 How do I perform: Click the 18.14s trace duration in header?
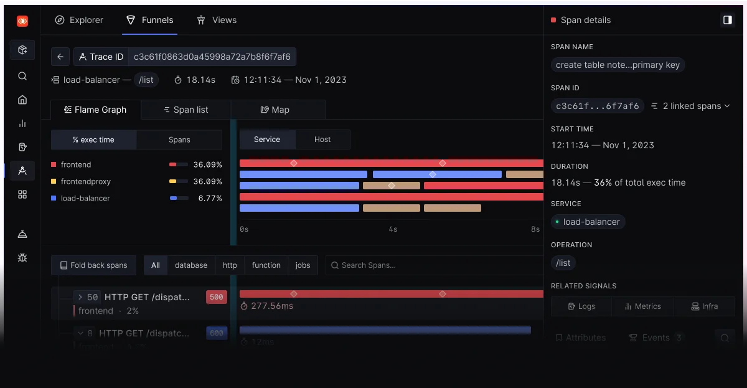[x=195, y=80]
